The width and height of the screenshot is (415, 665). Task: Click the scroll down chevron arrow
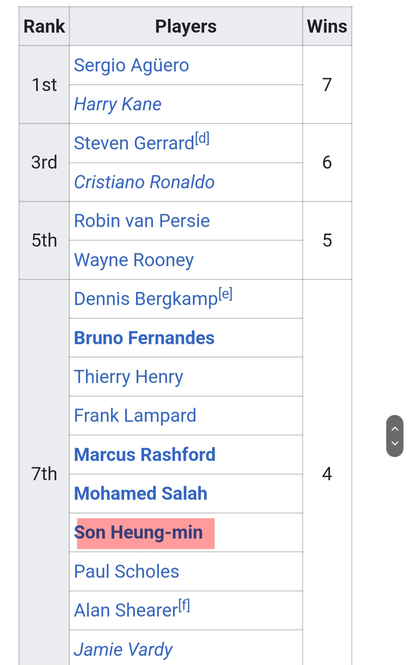pyautogui.click(x=395, y=443)
